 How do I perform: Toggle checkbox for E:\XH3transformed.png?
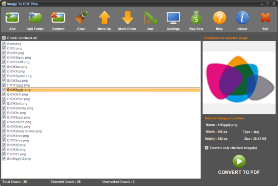(4, 131)
